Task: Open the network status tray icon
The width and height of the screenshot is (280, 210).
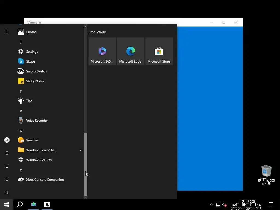Action: click(x=218, y=205)
